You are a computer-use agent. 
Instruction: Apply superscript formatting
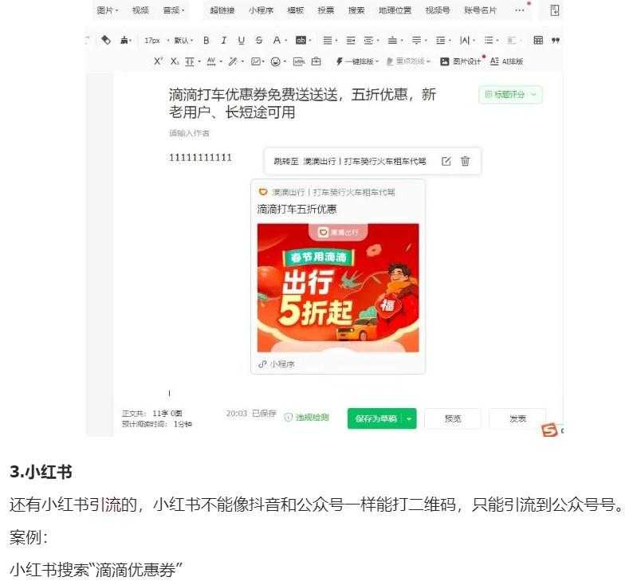pyautogui.click(x=158, y=61)
